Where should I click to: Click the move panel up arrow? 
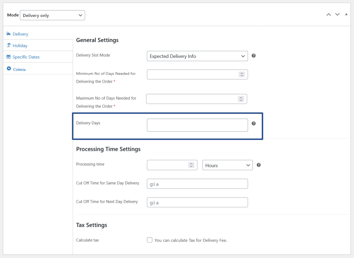[328, 14]
